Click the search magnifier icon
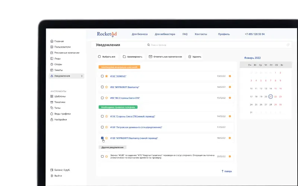298x186 pixels. pos(149,45)
